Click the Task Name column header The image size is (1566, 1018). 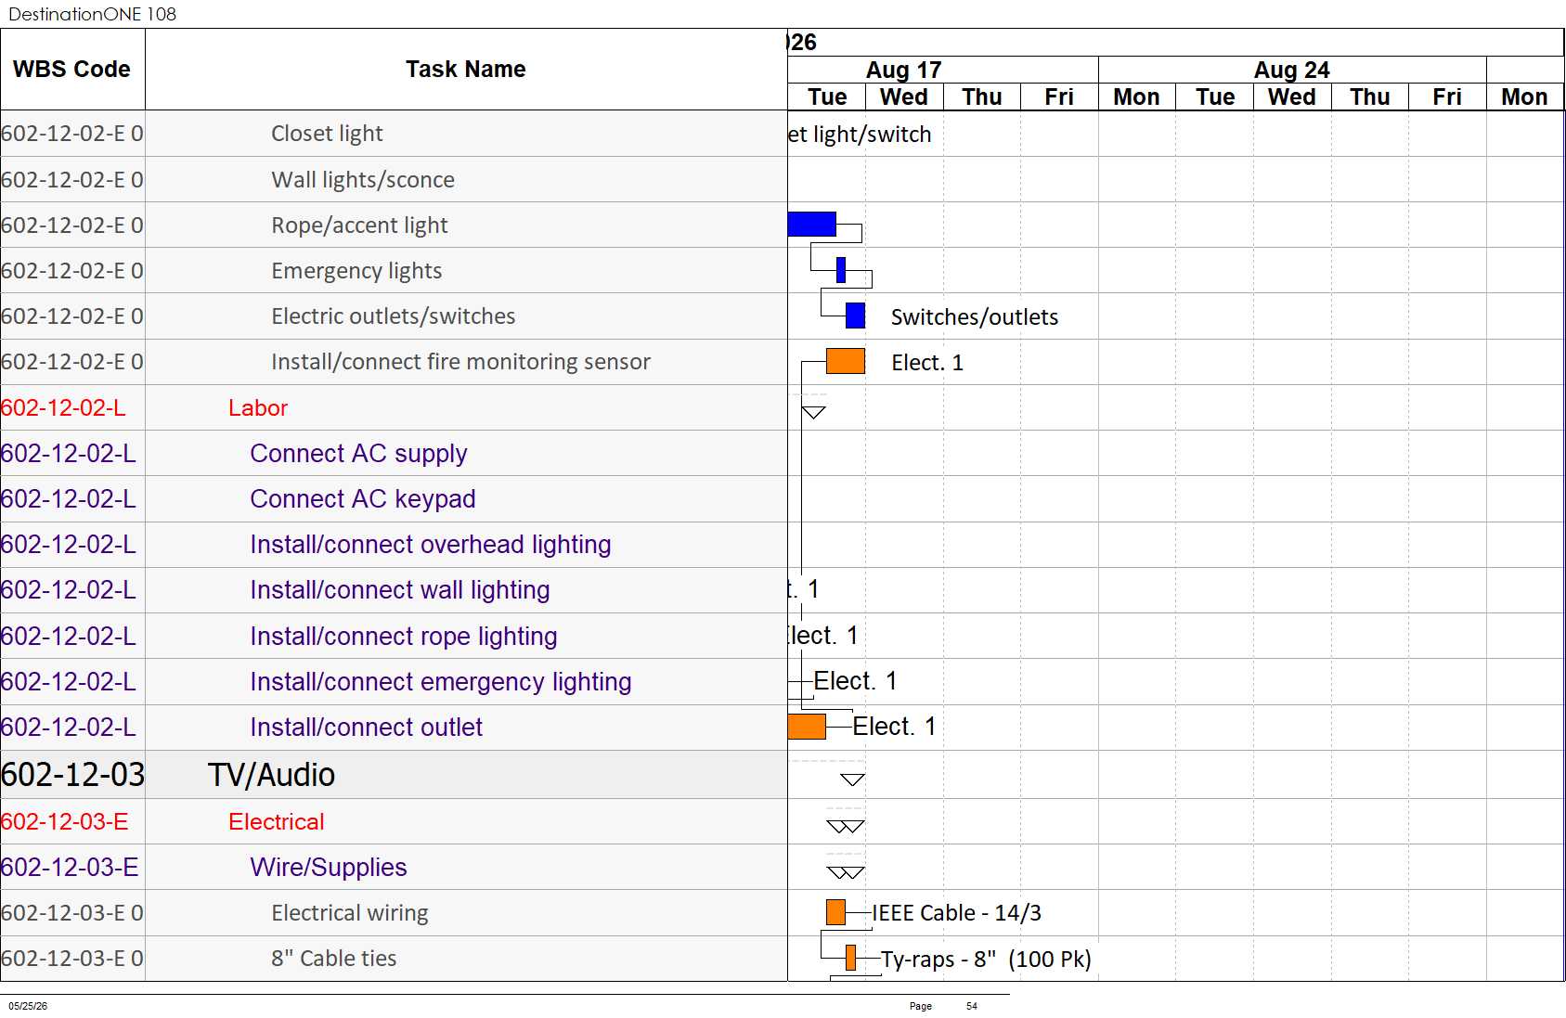(x=466, y=70)
